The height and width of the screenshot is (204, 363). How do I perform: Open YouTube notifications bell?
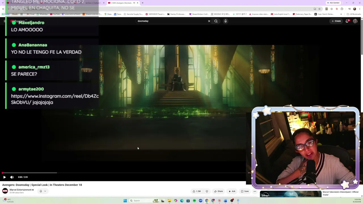click(x=347, y=21)
